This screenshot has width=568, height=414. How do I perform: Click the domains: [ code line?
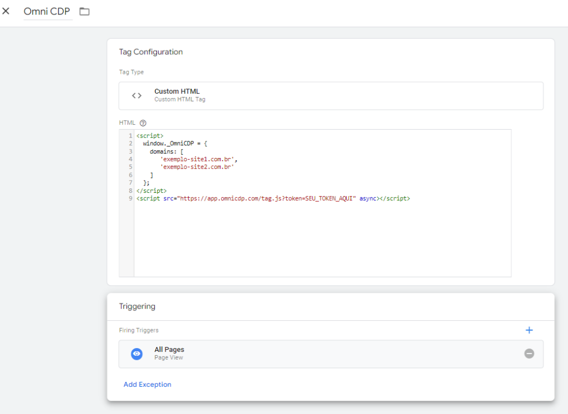[x=166, y=152]
